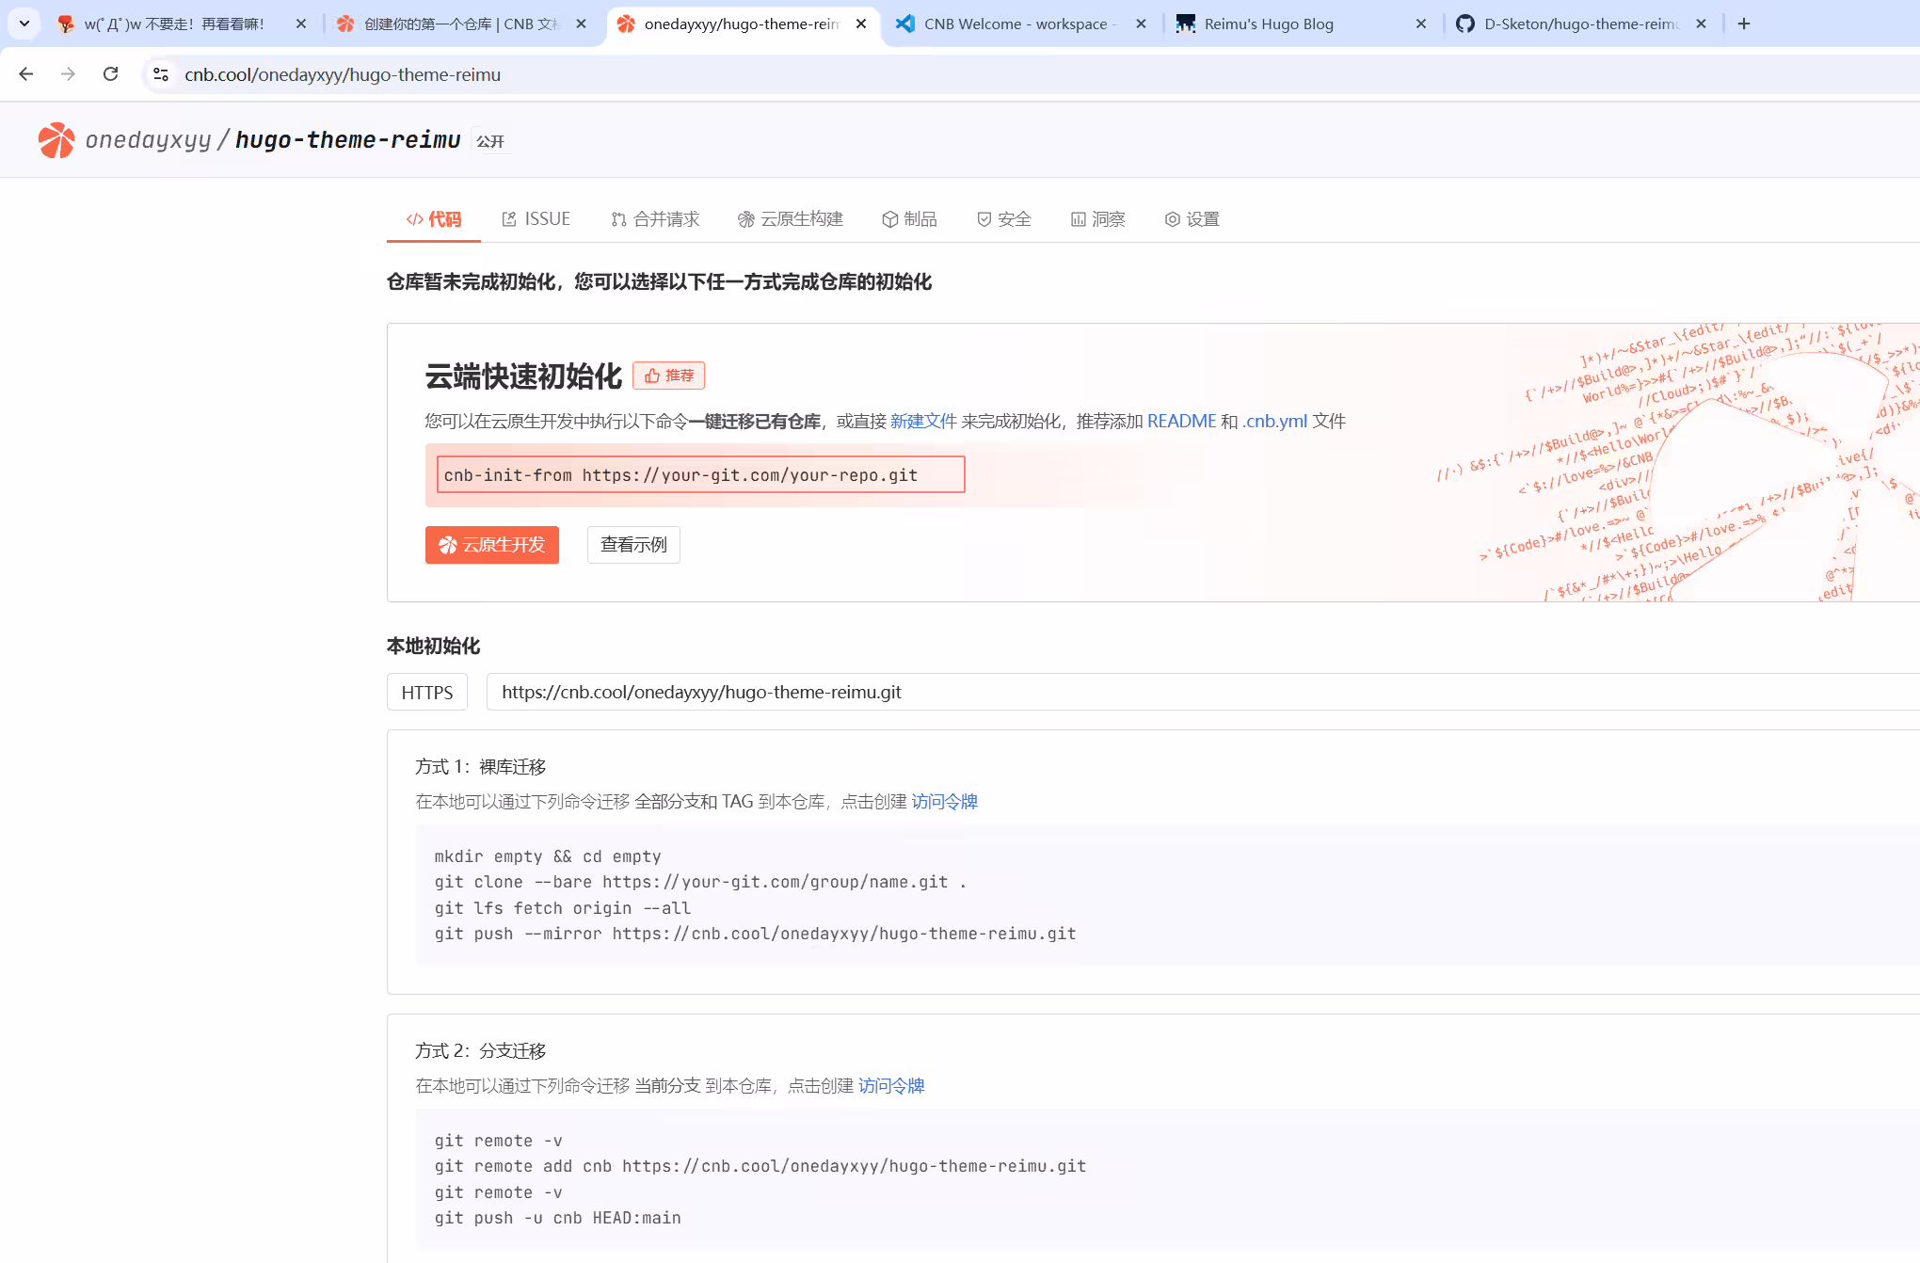Open the tab search dropdown arrow
The image size is (1920, 1263).
(24, 24)
